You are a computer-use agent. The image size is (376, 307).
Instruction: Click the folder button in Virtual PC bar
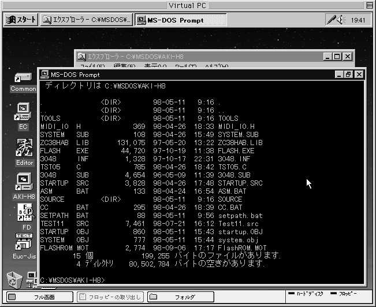[181, 297]
